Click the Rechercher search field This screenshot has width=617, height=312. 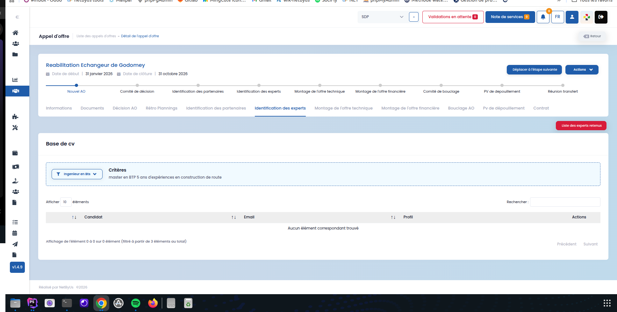[565, 202]
